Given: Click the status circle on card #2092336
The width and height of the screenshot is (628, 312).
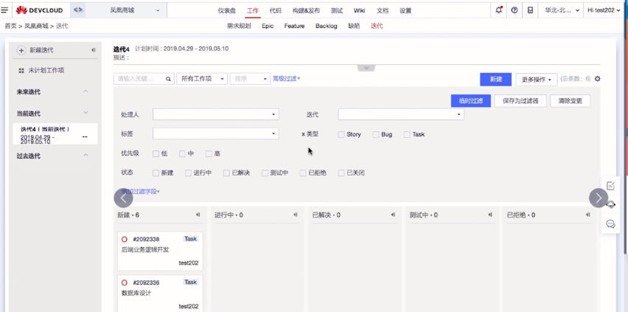Looking at the screenshot, I should tap(124, 282).
